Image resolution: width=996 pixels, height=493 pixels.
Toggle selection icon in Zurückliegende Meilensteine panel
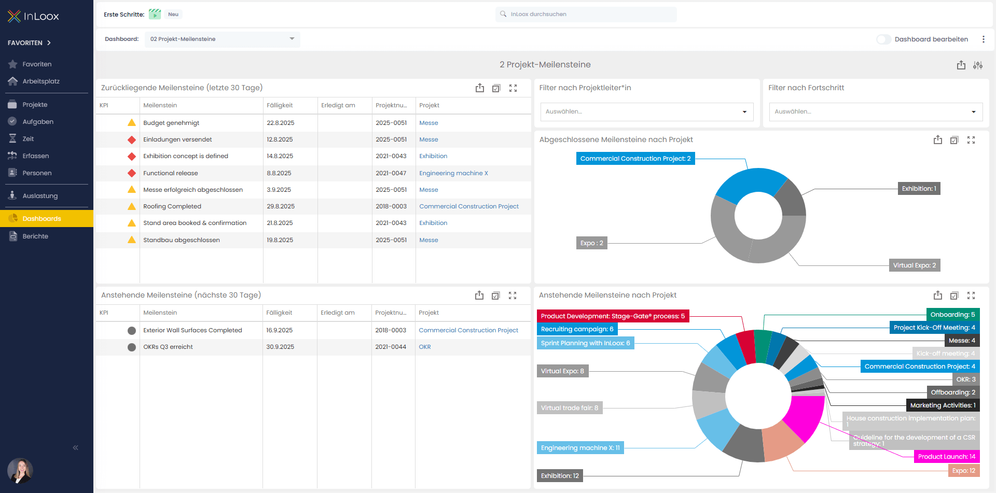point(496,88)
